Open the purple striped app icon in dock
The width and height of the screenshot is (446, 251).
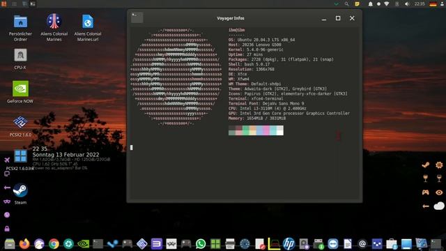[156, 244]
